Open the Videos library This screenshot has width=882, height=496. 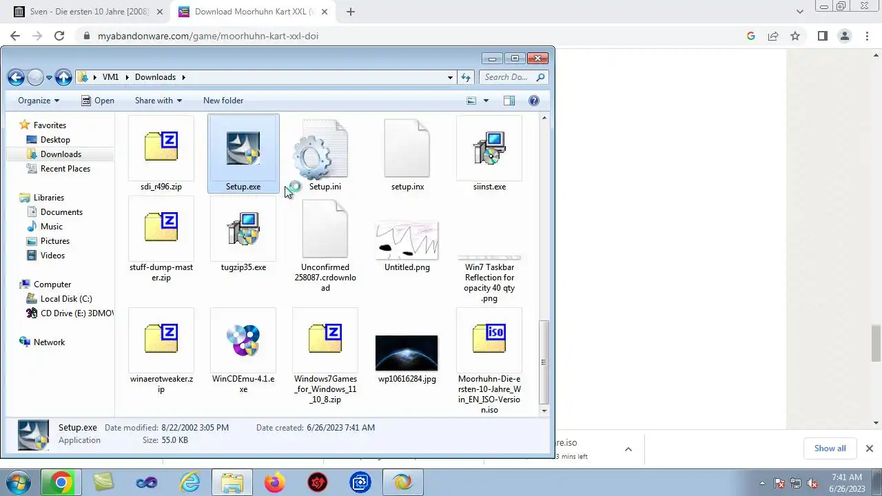[52, 256]
